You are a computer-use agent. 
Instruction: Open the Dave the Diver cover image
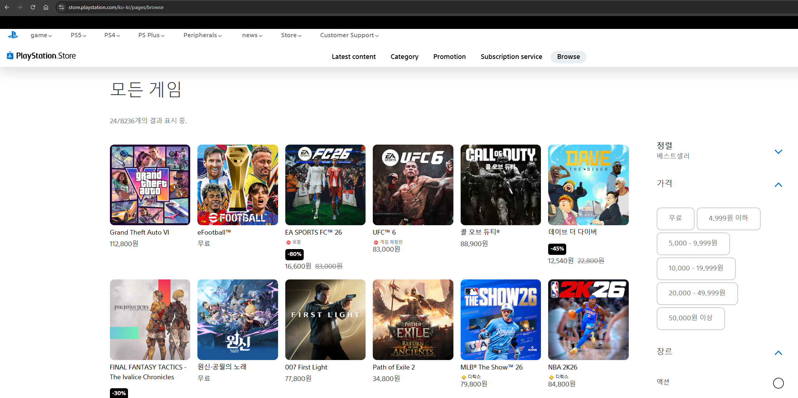(x=588, y=185)
